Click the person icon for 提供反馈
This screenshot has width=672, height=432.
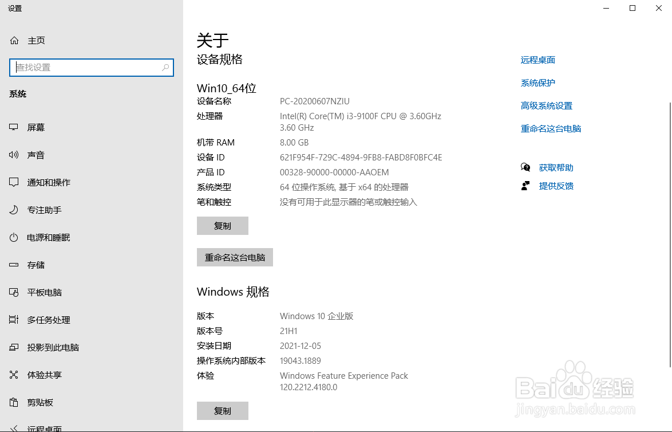[x=525, y=186]
